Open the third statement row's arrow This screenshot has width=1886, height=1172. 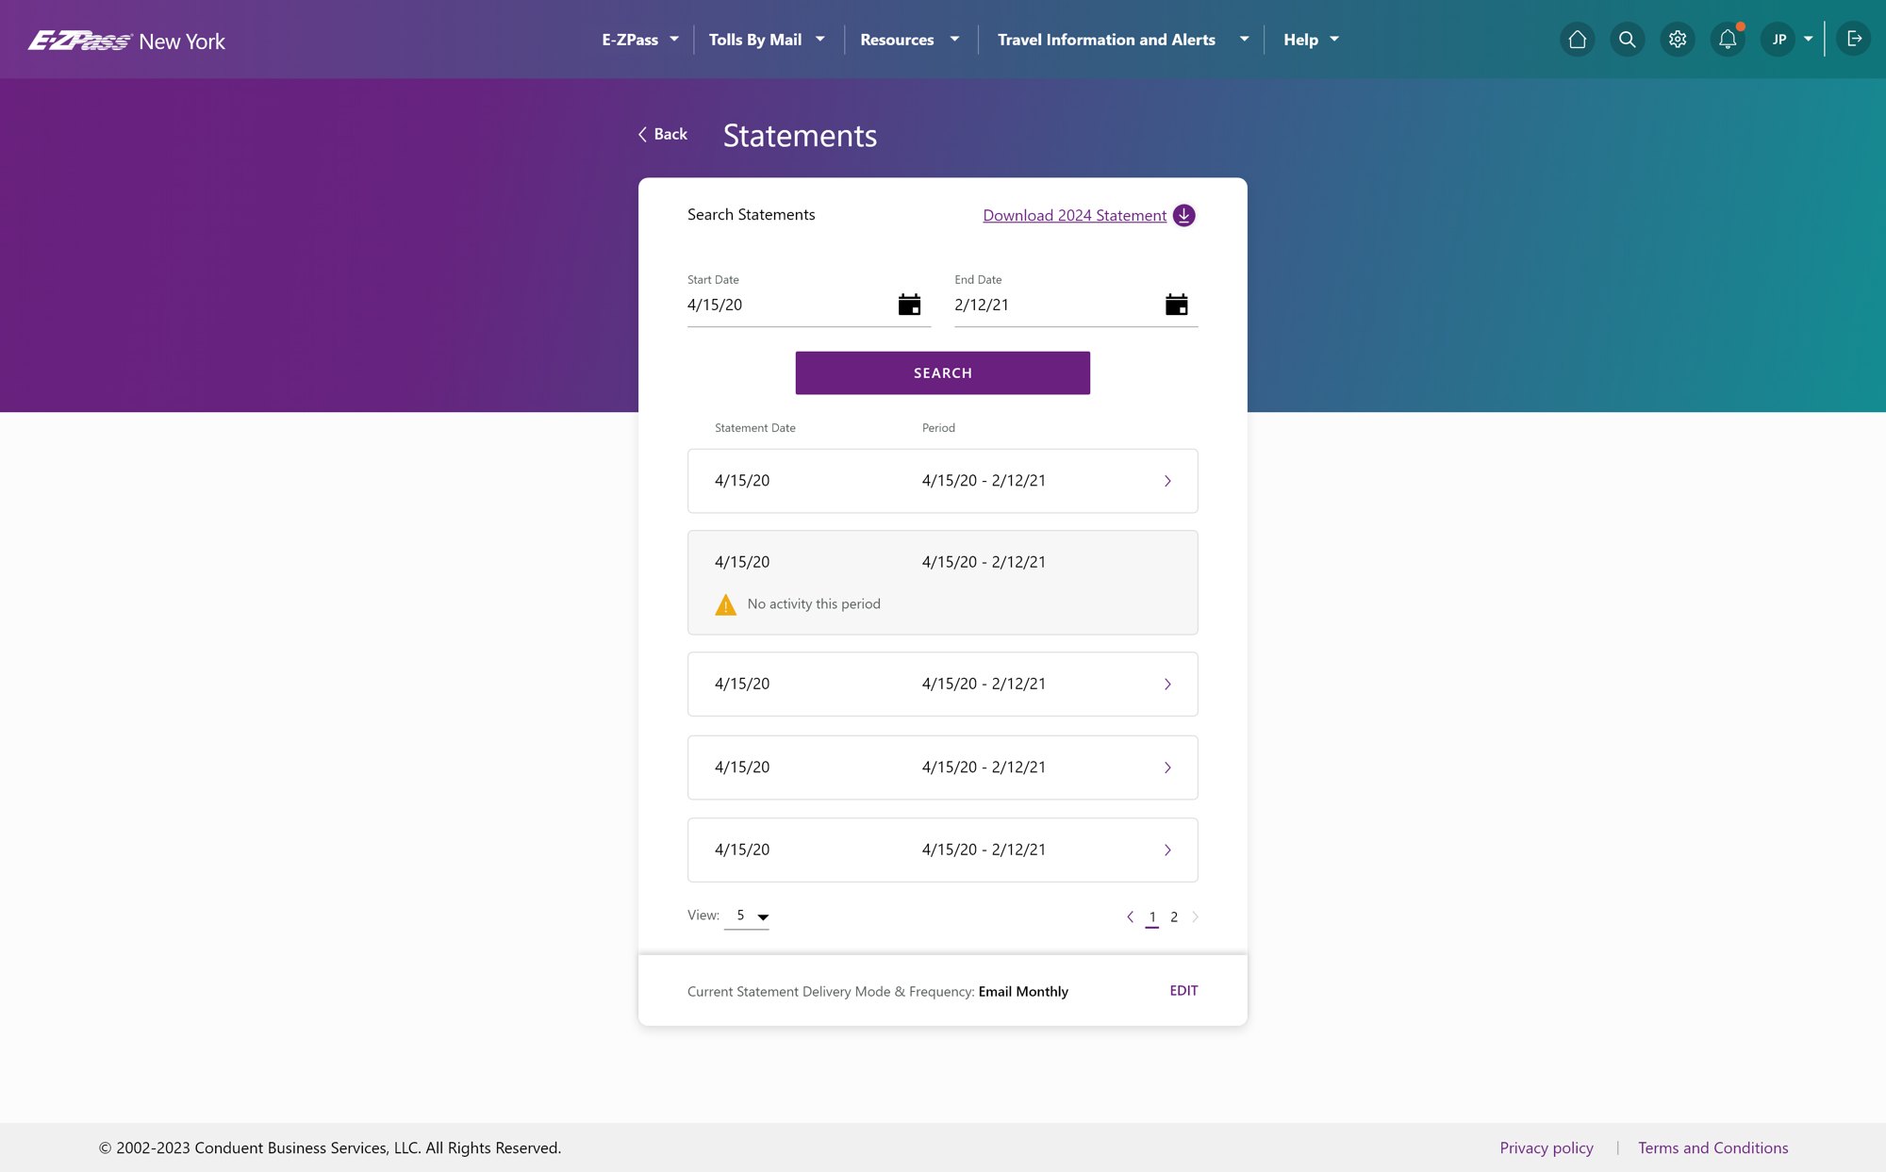[1167, 685]
